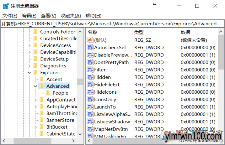
Task: Collapse the Advanced tree node
Action: [35, 86]
